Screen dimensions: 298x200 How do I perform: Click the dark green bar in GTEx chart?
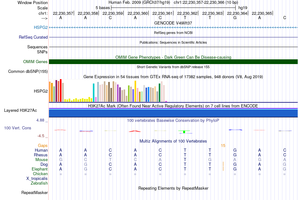[x=159, y=93]
